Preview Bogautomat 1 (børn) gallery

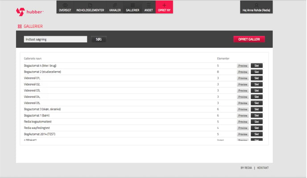pos(243,115)
